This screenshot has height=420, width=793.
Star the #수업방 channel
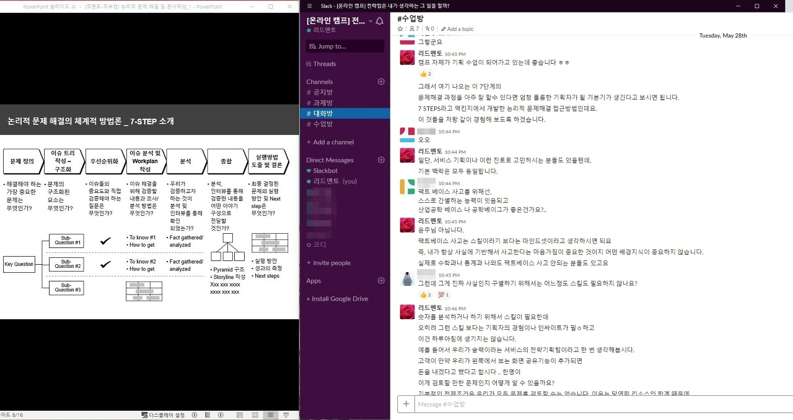click(x=400, y=28)
